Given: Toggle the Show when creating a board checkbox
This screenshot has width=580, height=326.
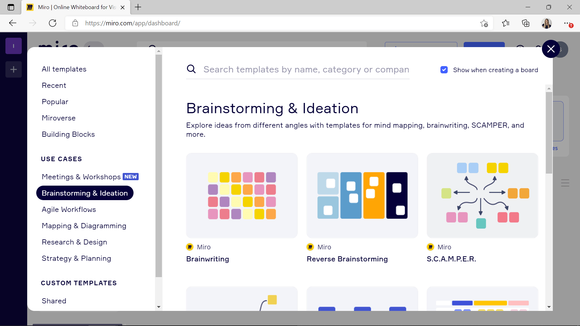Looking at the screenshot, I should (445, 70).
